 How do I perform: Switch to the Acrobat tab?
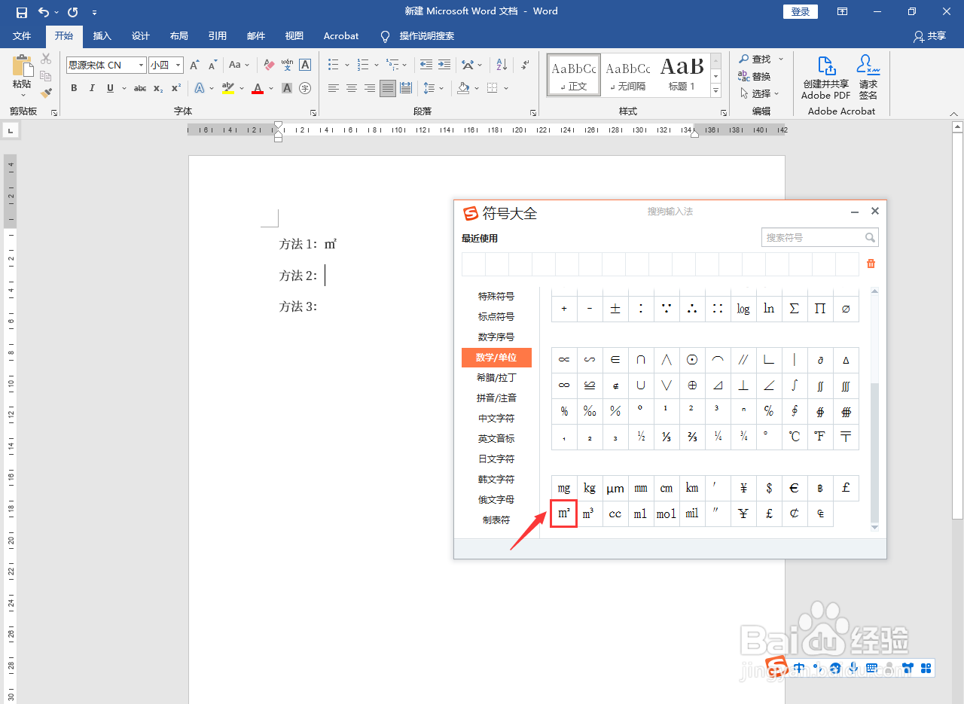point(341,36)
